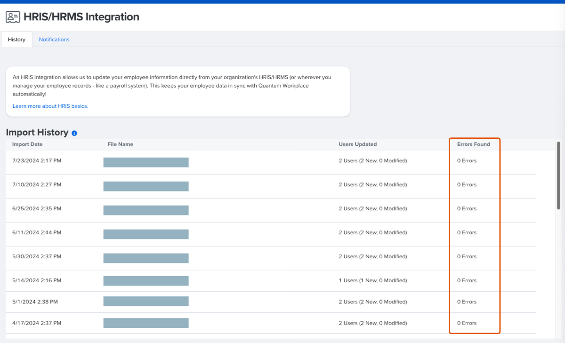Sort by the Import Date column header

(x=28, y=144)
